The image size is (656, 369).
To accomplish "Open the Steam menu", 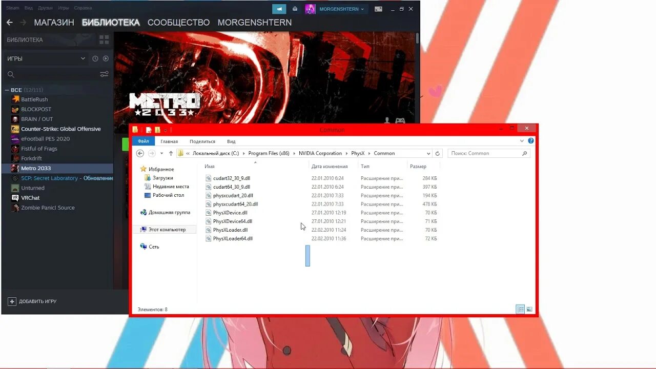I will click(13, 8).
